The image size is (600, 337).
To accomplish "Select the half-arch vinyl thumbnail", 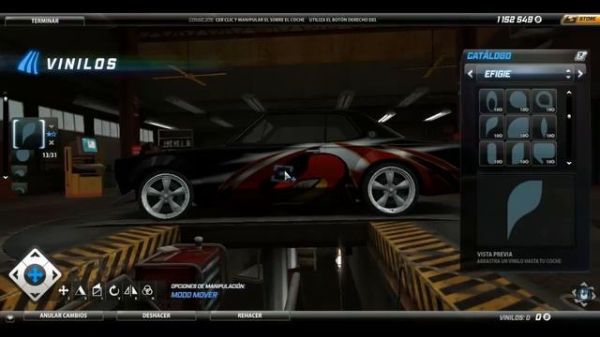I will [517, 154].
